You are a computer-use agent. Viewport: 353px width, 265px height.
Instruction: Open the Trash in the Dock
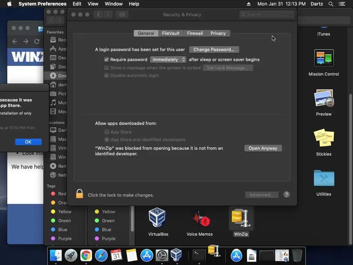pyautogui.click(x=297, y=256)
